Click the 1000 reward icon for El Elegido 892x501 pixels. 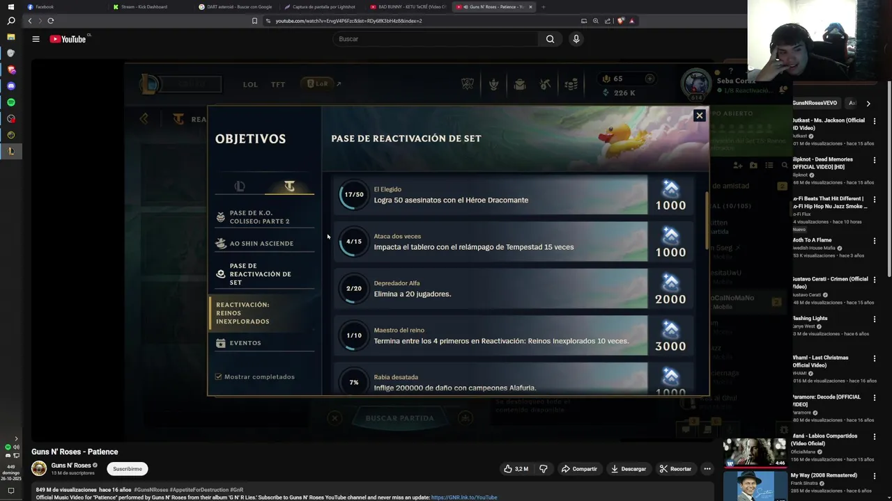click(x=670, y=189)
